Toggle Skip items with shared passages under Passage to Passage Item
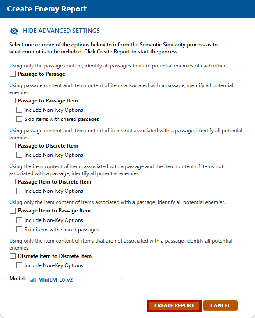 (x=19, y=119)
